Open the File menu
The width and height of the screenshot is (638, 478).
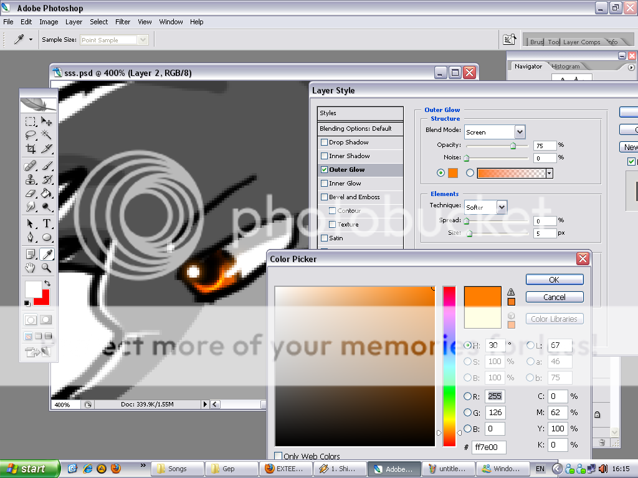8,22
